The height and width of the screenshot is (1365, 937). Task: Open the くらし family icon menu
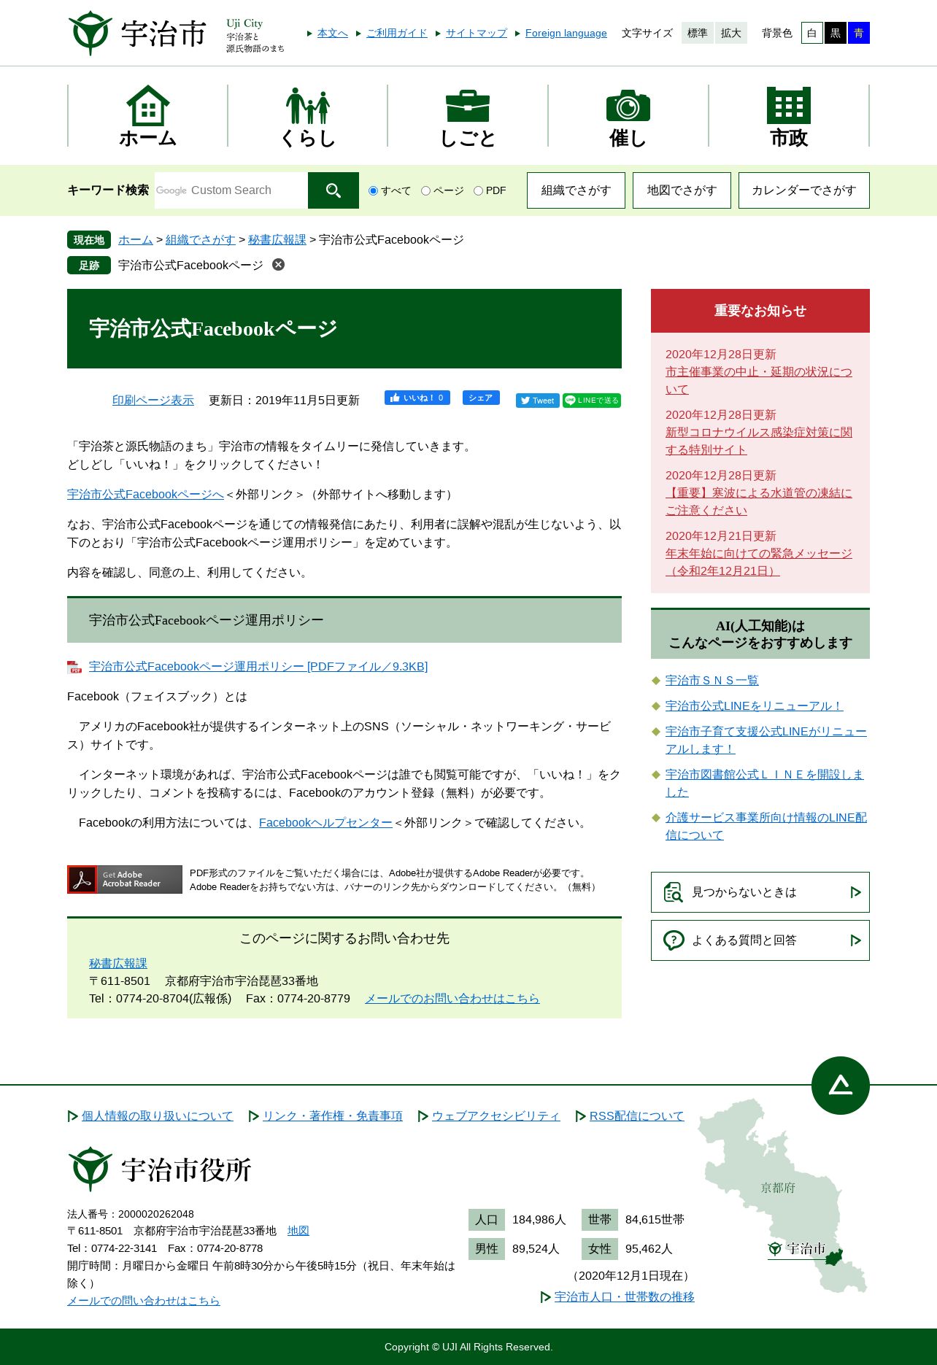pyautogui.click(x=308, y=116)
